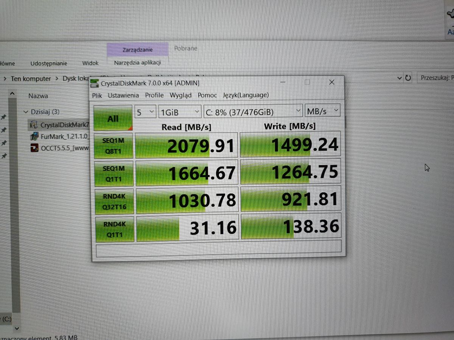Click the 921.81 RND4K Q32T16 write result
The image size is (454, 340).
point(291,199)
